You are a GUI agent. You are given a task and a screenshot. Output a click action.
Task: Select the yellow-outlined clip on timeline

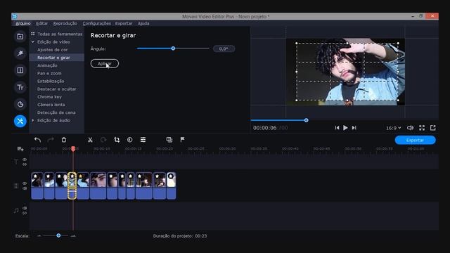tap(72, 186)
